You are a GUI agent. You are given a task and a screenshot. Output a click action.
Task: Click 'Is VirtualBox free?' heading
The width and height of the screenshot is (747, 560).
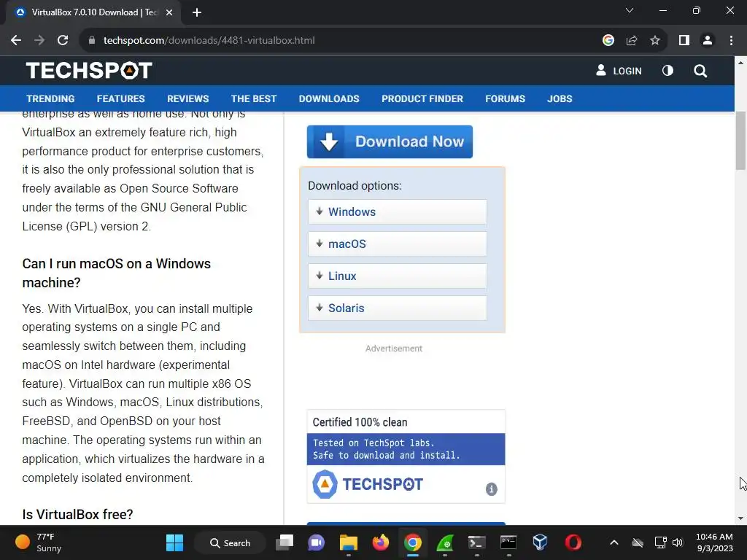[77, 514]
